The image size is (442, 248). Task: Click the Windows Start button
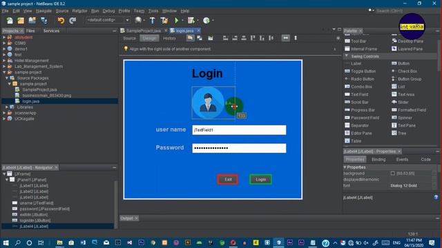[6, 242]
